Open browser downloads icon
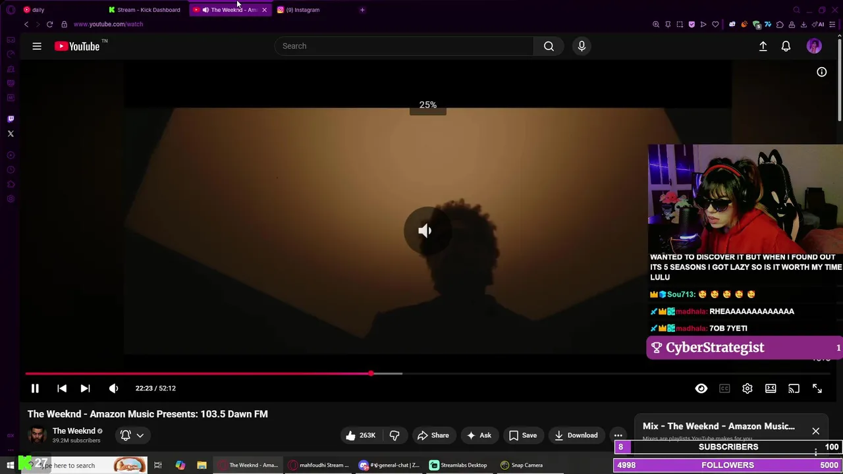843x474 pixels. tap(803, 24)
